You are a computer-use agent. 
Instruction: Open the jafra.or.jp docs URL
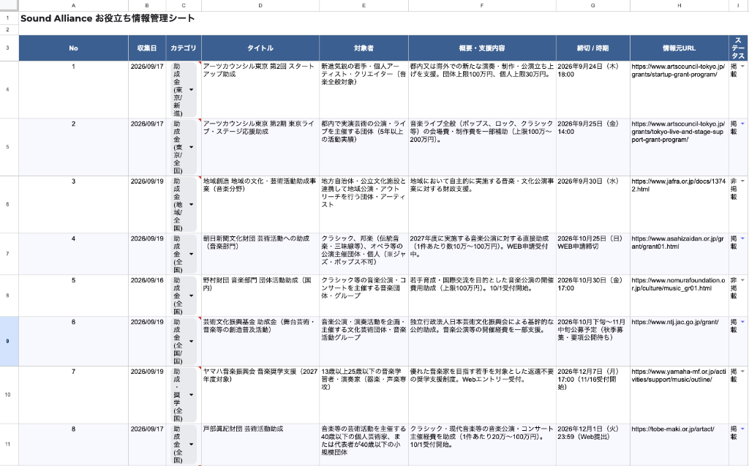click(678, 185)
